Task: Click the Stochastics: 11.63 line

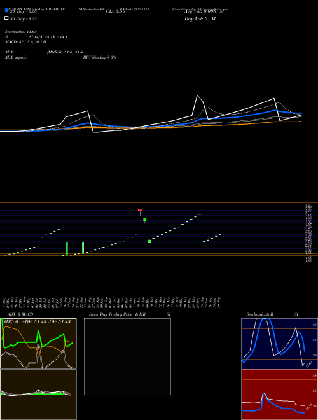Action: (20, 32)
